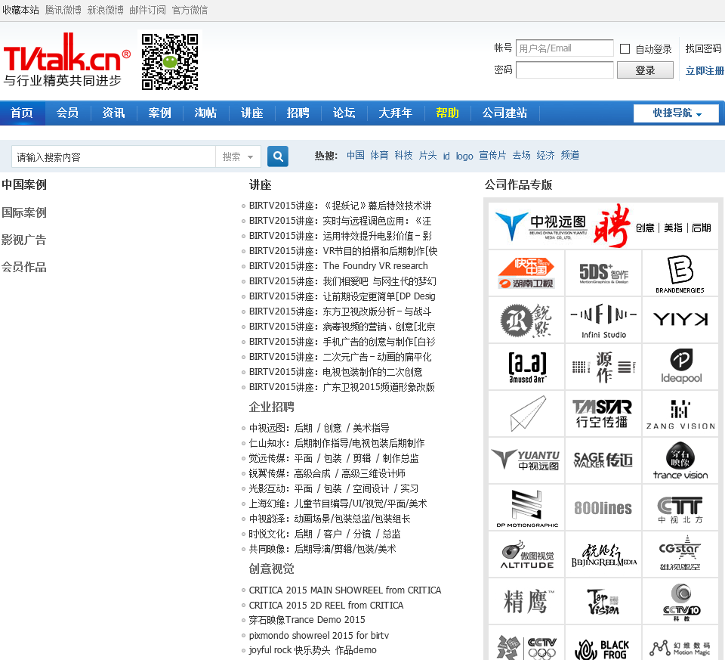The image size is (725, 660).
Task: Open the 公司建站 nav item
Action: tap(505, 113)
